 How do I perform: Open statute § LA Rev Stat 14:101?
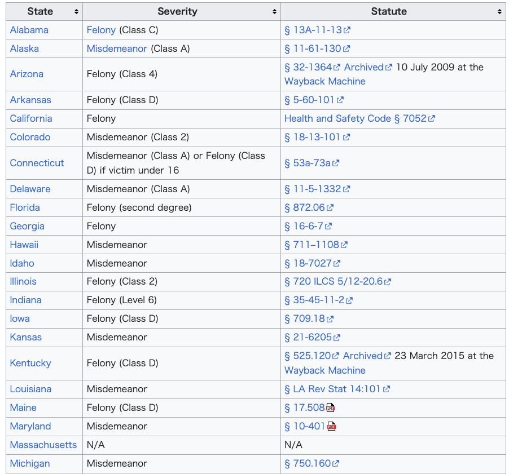pyautogui.click(x=333, y=389)
